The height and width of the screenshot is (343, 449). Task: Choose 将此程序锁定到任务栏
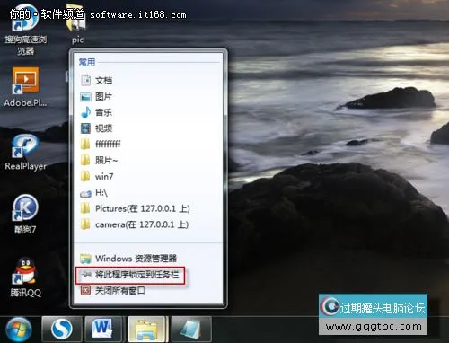click(x=130, y=275)
